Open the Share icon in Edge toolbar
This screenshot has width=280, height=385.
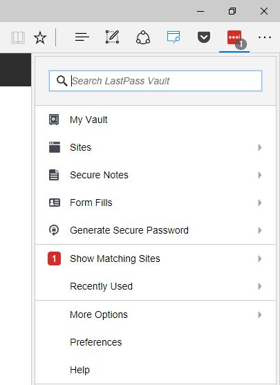coord(143,37)
